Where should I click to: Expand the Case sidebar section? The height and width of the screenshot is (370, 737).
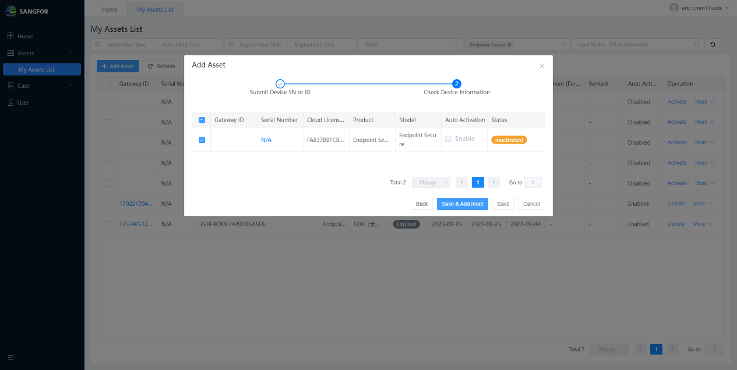[41, 86]
